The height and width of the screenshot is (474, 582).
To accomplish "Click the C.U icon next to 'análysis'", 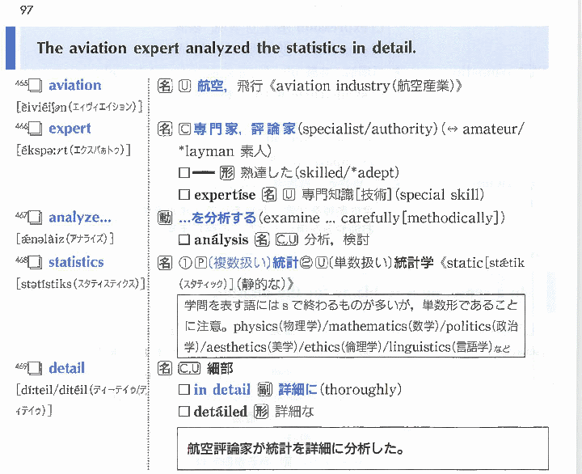I will [287, 240].
